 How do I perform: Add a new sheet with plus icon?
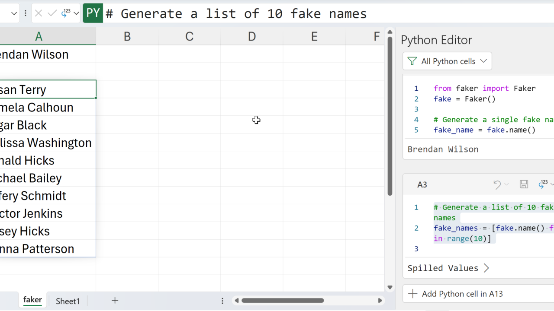coord(115,301)
